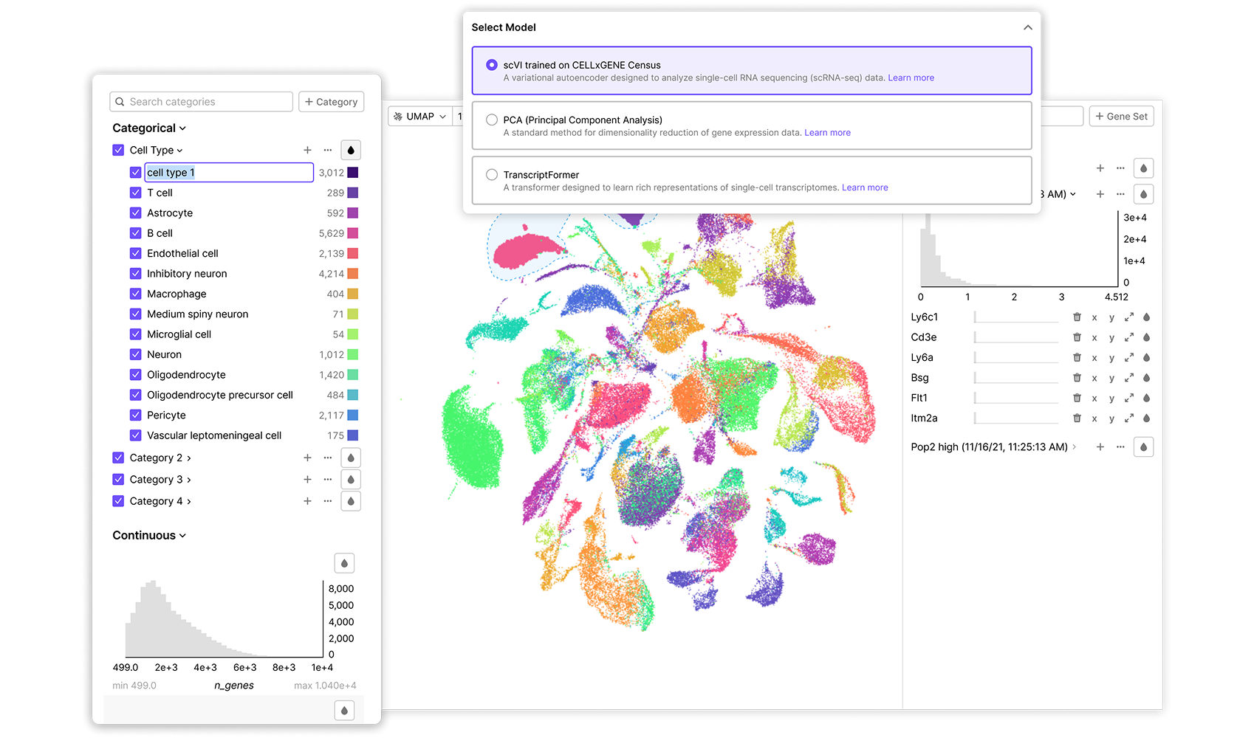
Task: Click the Gene Set button
Action: coord(1121,116)
